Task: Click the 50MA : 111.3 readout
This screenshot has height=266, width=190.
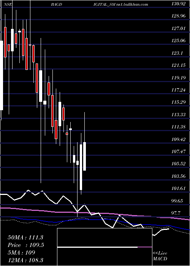Action: tap(25, 237)
